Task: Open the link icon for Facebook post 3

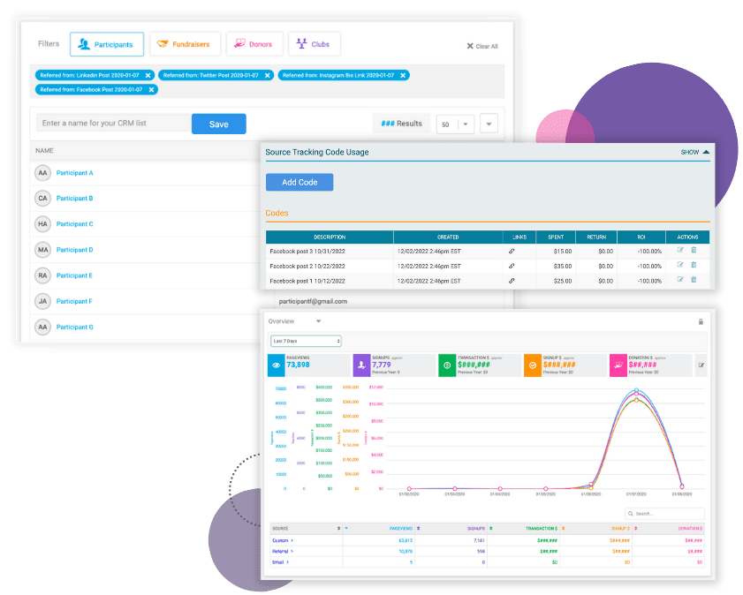Action: (512, 252)
